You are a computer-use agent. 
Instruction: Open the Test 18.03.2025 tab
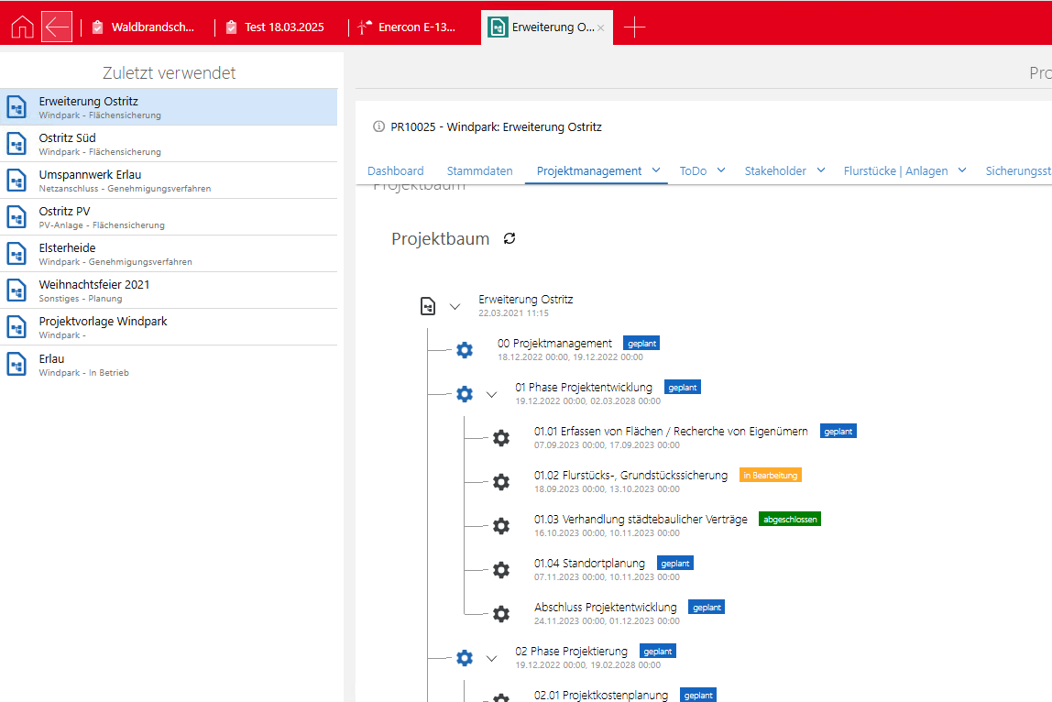tap(283, 27)
